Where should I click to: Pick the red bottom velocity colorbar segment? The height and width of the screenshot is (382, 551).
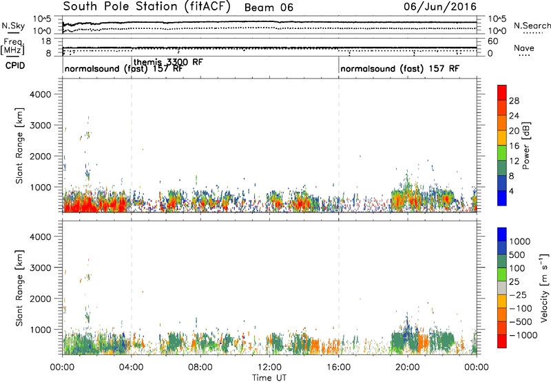click(502, 341)
